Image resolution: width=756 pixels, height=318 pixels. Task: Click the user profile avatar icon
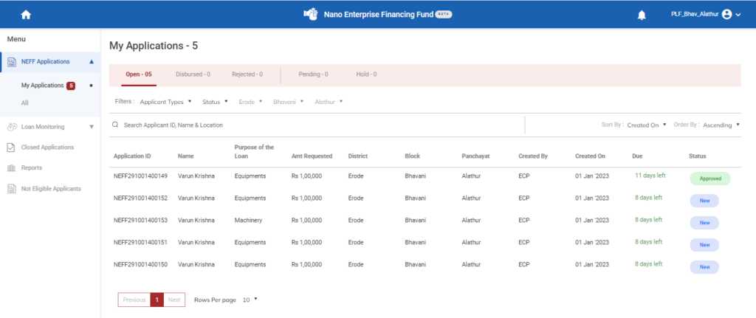(x=727, y=14)
